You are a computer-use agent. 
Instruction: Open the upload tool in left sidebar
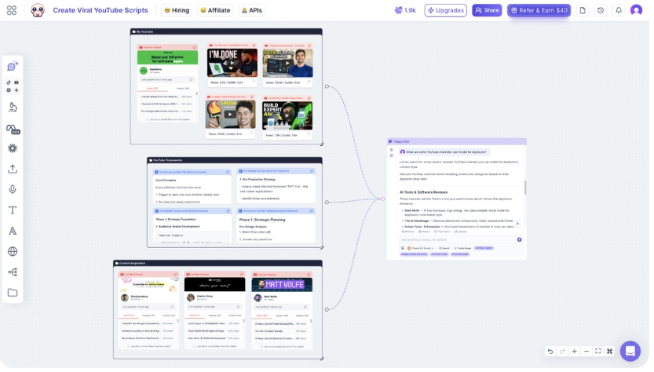13,169
